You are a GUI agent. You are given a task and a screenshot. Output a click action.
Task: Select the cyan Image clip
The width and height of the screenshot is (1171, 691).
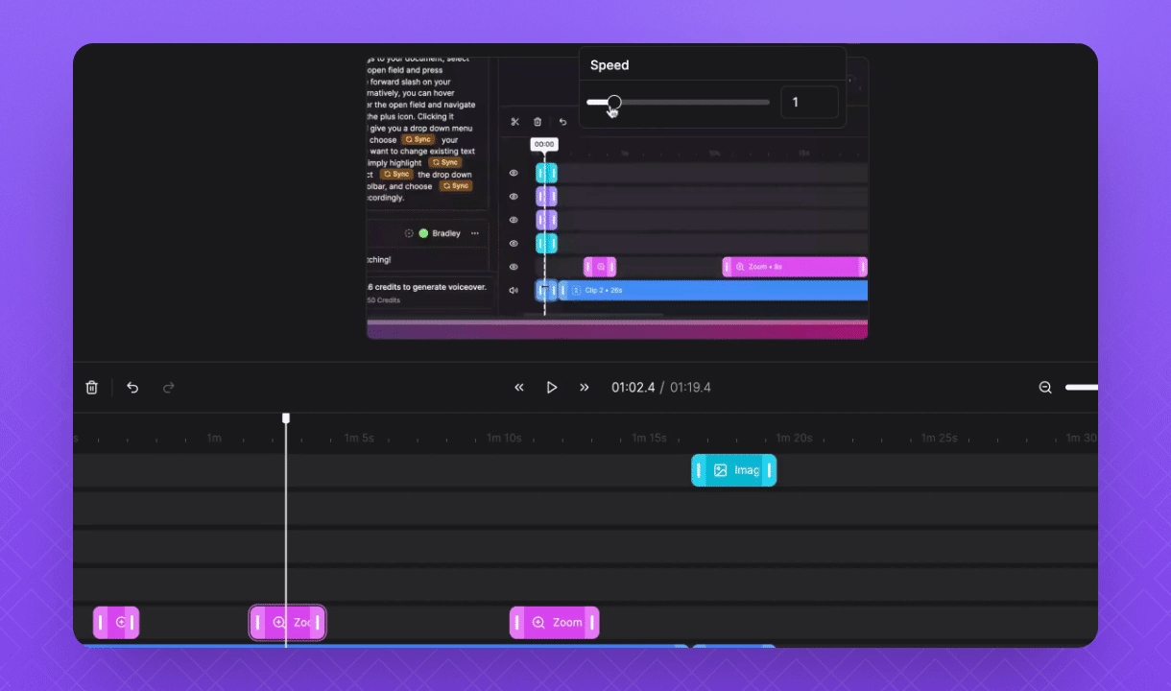pos(734,470)
